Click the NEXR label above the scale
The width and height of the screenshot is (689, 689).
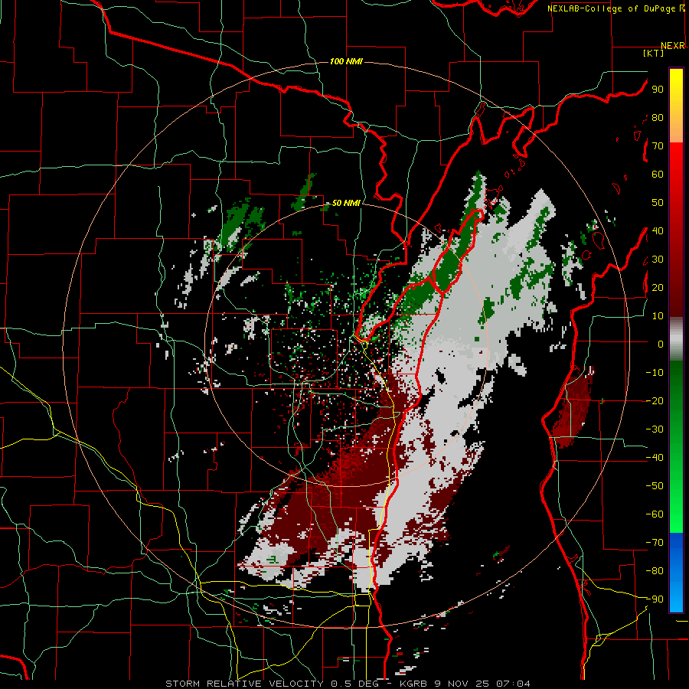(x=673, y=46)
